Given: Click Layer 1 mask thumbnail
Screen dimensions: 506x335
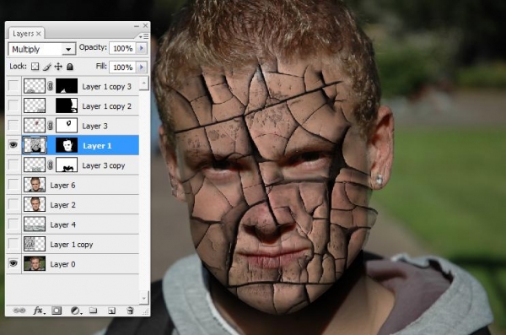Looking at the screenshot, I should [x=67, y=145].
